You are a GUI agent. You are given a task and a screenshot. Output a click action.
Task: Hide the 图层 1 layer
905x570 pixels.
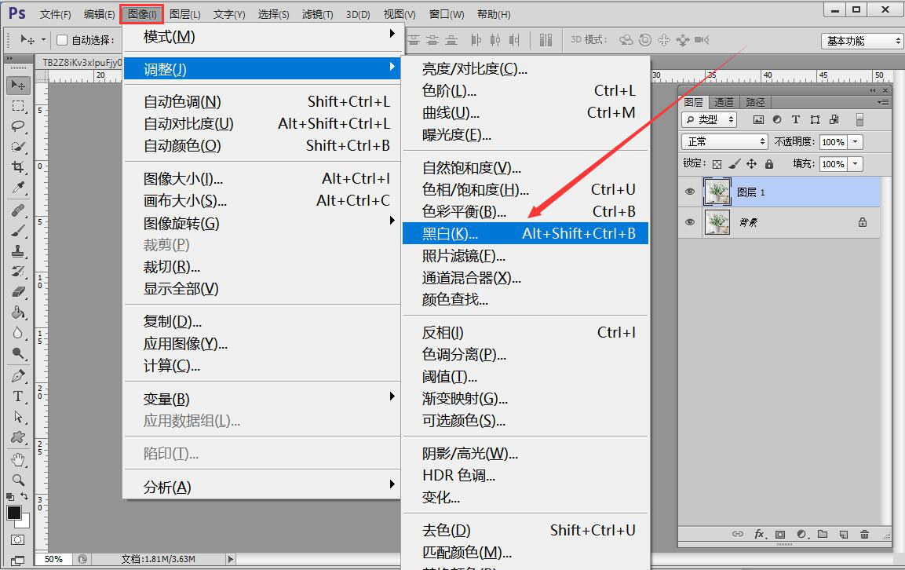tap(690, 192)
